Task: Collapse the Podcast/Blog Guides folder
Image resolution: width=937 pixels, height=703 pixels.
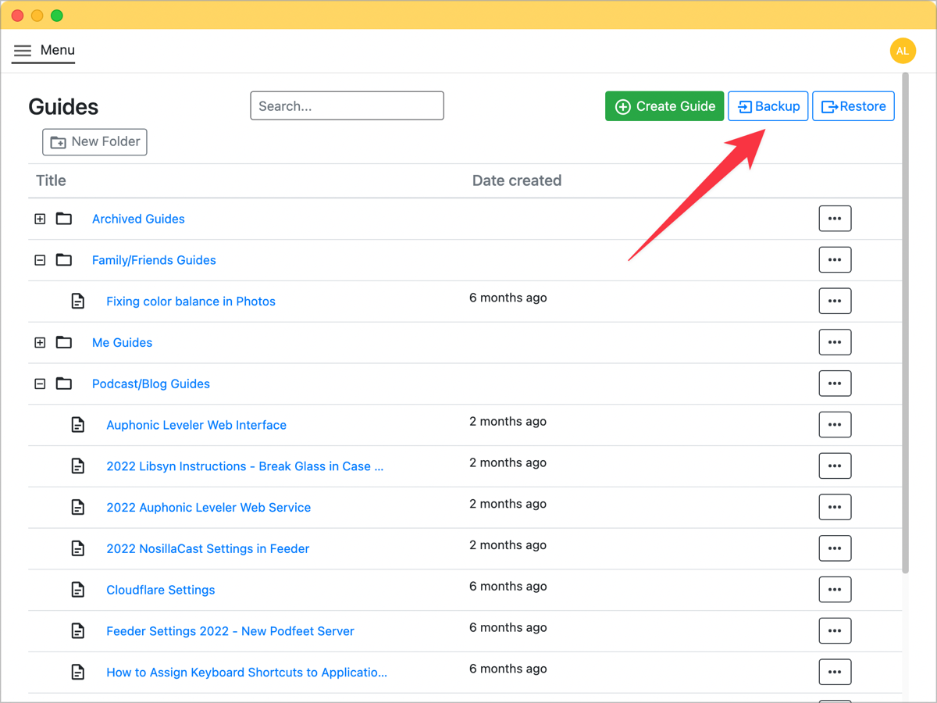Action: click(40, 384)
